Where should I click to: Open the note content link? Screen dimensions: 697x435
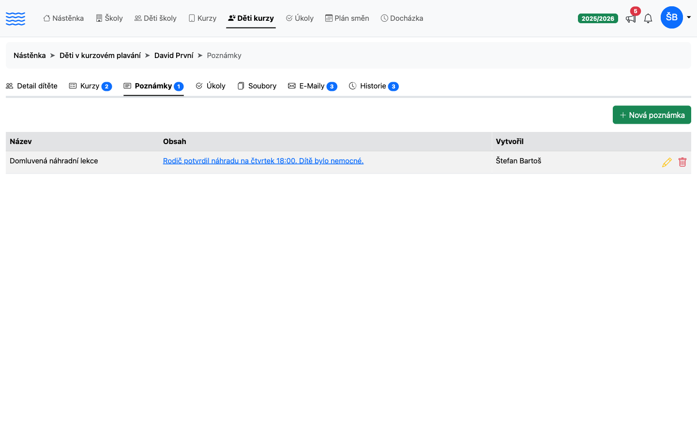click(263, 161)
